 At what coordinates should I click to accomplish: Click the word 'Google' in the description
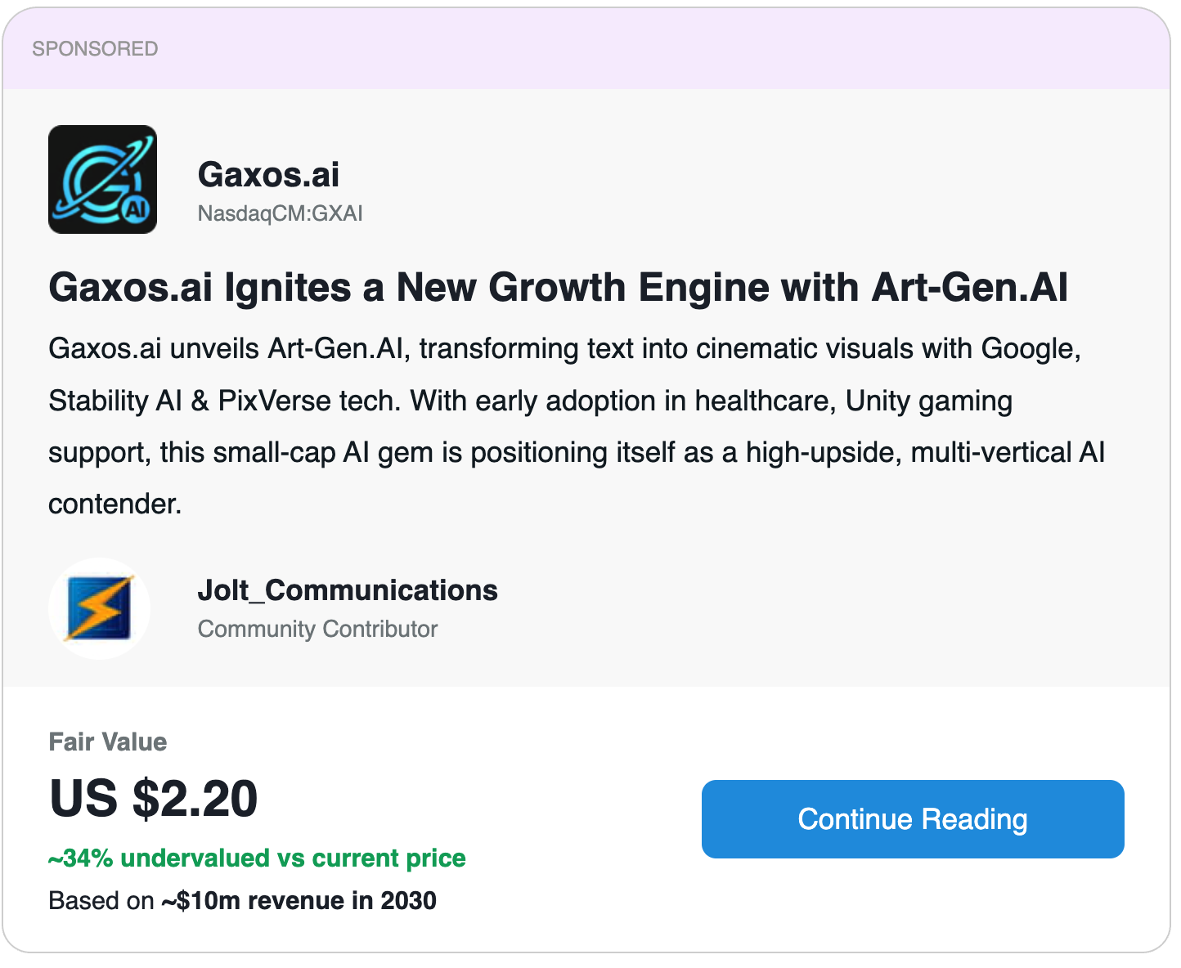click(x=1029, y=349)
